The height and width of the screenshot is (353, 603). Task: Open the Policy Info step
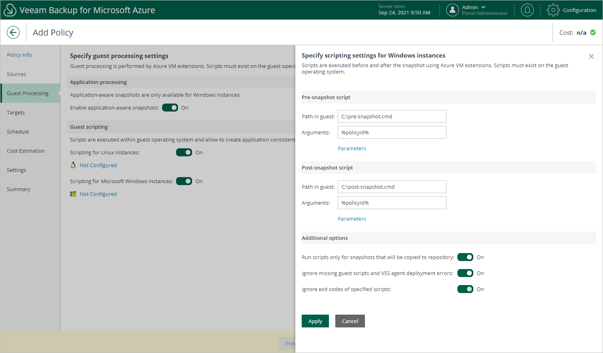pos(19,55)
